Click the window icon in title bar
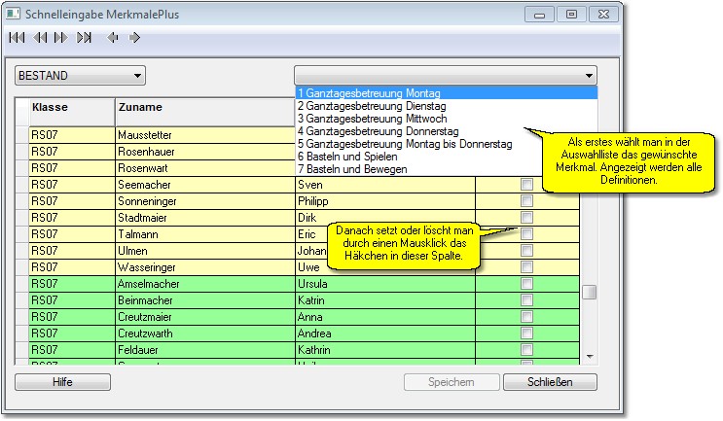Screen dimensions: 723x421 14,15
